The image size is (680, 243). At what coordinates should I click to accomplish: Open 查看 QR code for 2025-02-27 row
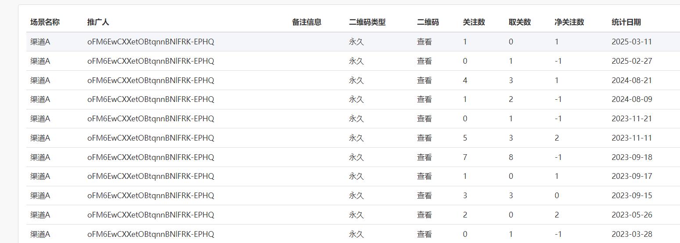coord(424,61)
